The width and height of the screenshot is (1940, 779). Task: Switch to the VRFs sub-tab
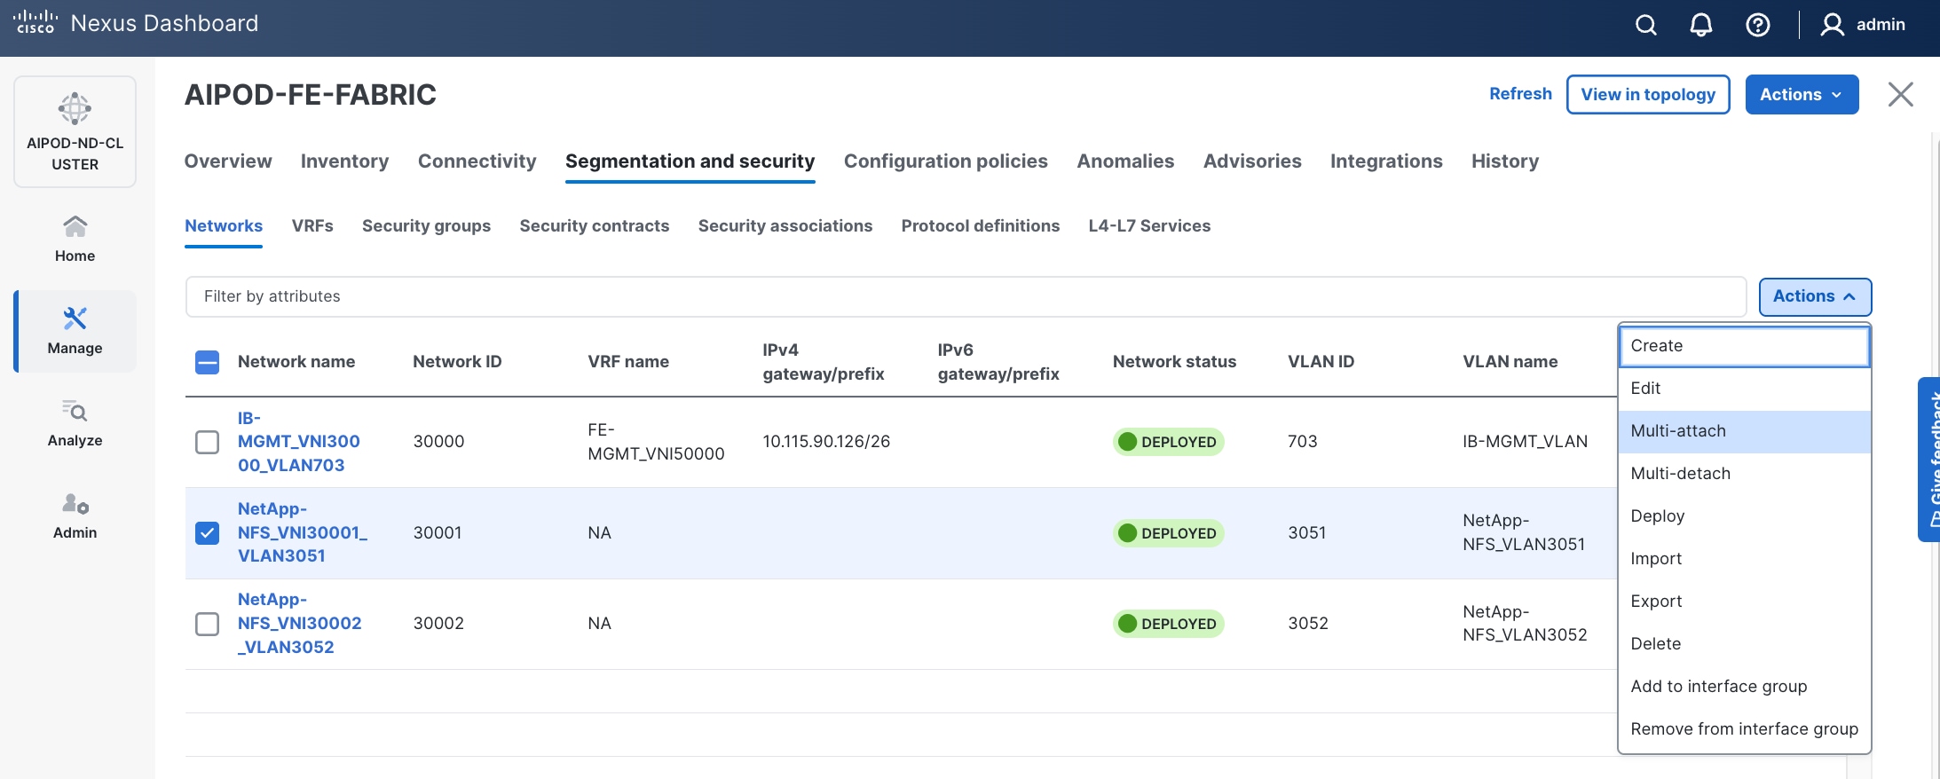312,226
